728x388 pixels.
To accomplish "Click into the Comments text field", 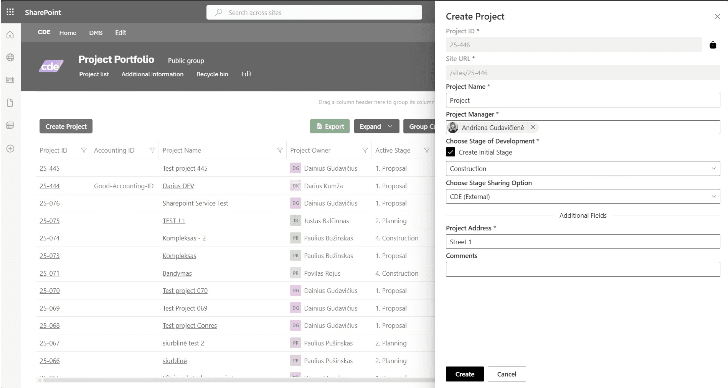I will (583, 269).
